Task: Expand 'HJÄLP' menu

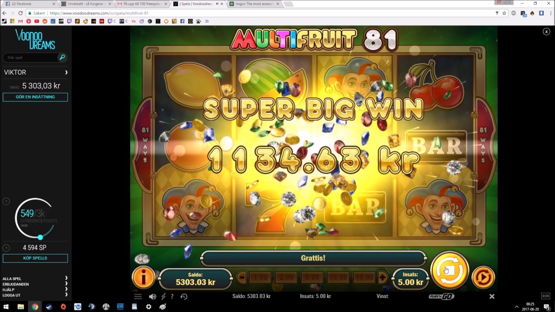Action: tap(35, 290)
